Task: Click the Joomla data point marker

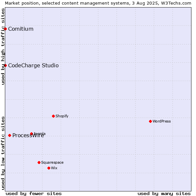Action: coord(31,134)
